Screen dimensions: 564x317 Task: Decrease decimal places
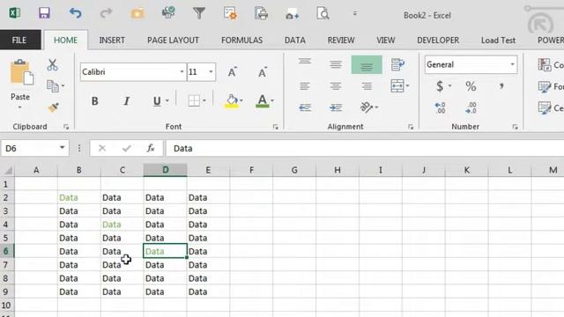pyautogui.click(x=471, y=107)
